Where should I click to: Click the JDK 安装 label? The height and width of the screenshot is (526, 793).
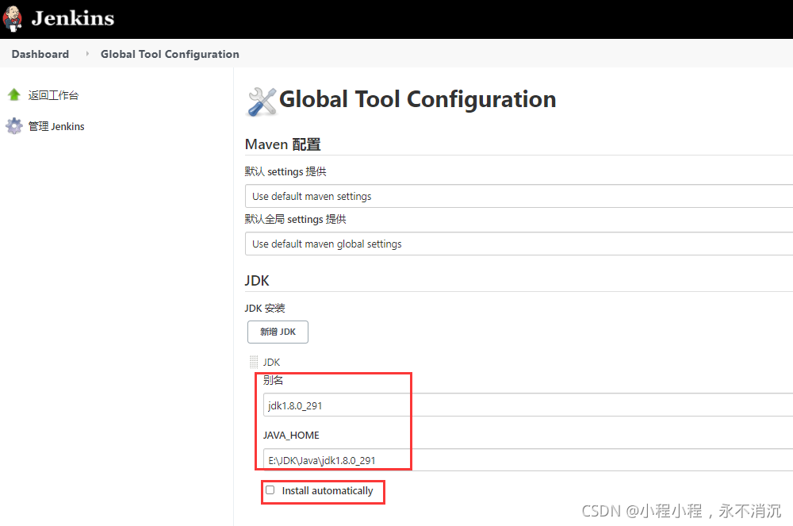[265, 308]
